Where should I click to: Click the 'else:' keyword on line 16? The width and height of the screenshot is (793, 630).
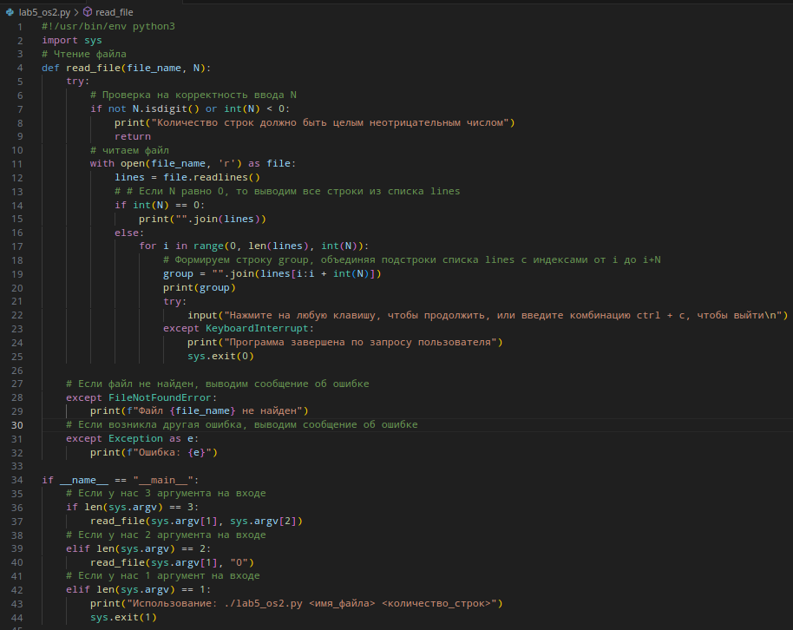129,233
